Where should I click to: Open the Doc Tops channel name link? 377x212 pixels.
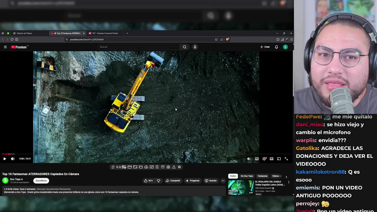(15, 179)
